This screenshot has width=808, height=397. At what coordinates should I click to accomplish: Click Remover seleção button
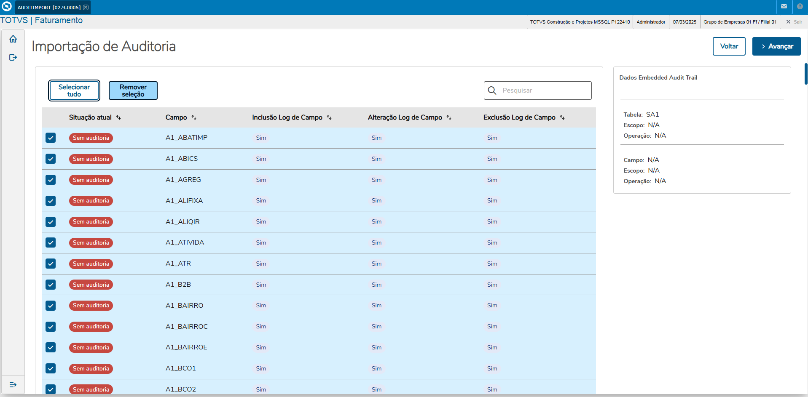pos(133,91)
